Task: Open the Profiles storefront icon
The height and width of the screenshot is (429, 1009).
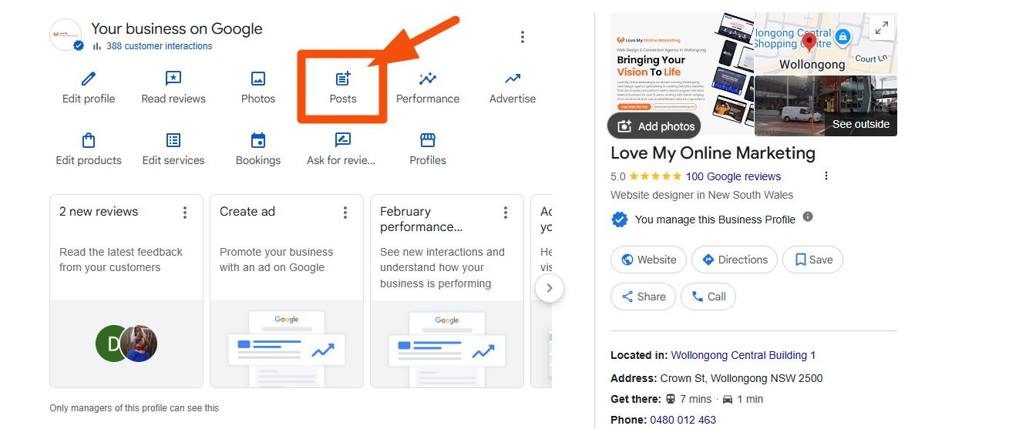Action: pos(428,140)
